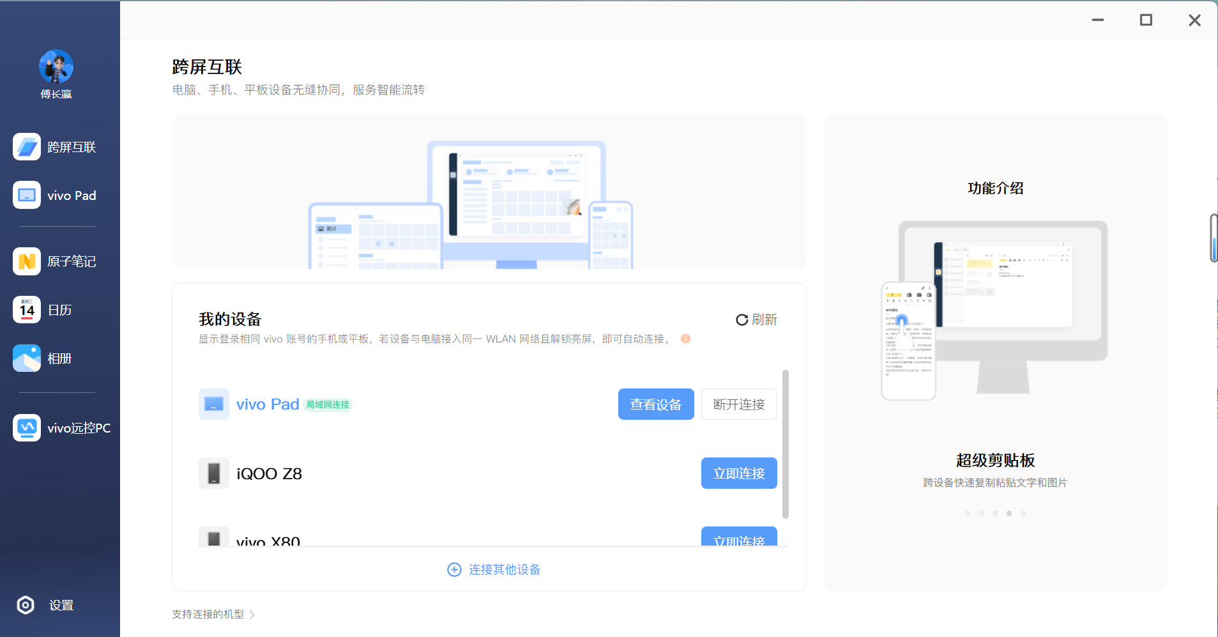Open 支持连接的机型 link

tap(208, 614)
